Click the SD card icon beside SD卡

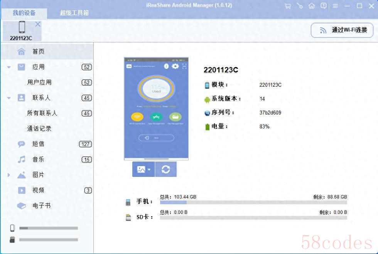[128, 217]
